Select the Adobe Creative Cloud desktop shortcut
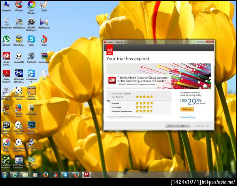 click(x=6, y=59)
